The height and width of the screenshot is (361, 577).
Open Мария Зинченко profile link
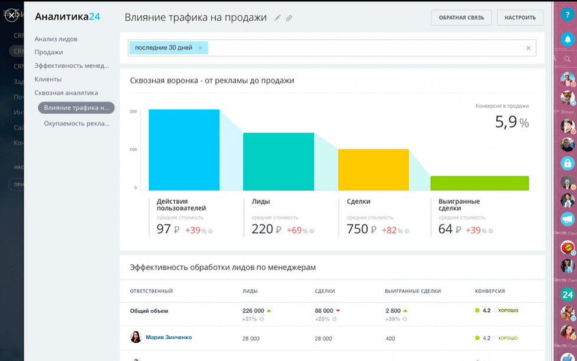pos(169,337)
